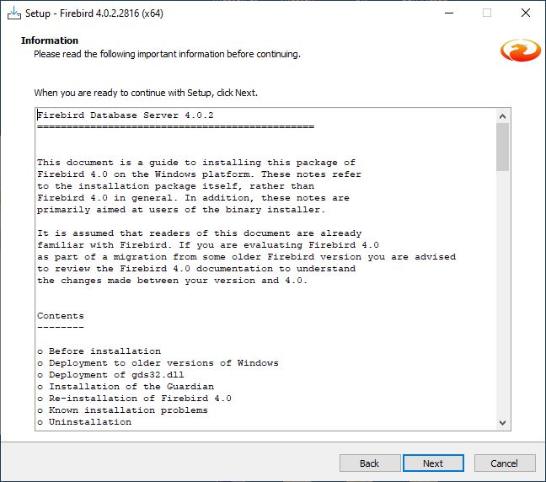Click the 'Deployment of gds32.dll' contents entry
This screenshot has height=482, width=546.
point(116,375)
